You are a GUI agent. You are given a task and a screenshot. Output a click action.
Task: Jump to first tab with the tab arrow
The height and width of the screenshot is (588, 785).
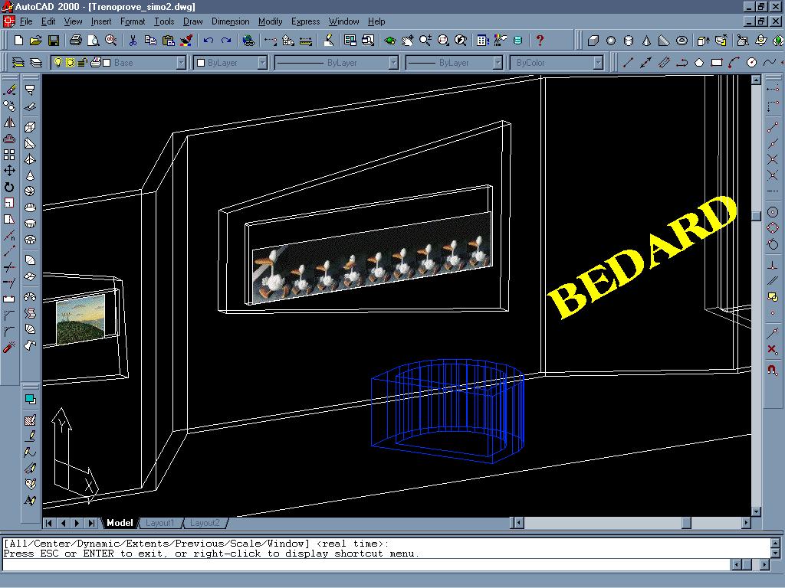[49, 523]
